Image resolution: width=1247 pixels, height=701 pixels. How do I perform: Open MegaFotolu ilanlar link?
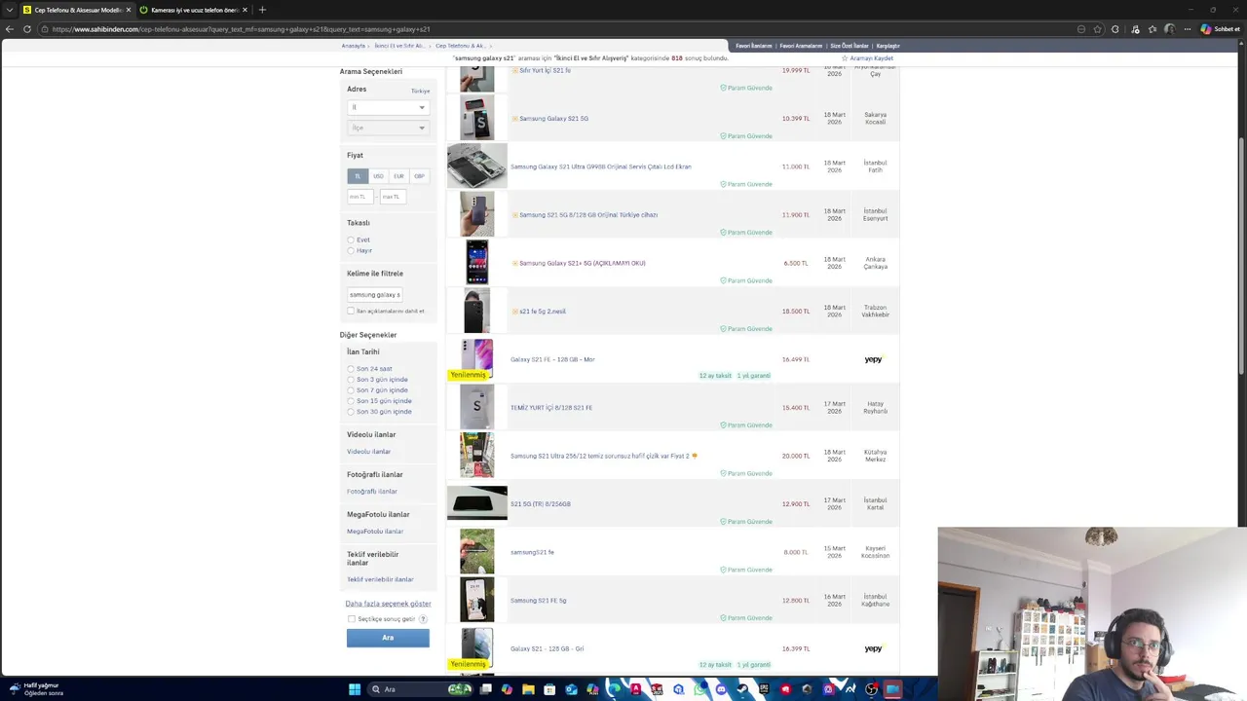coord(375,532)
